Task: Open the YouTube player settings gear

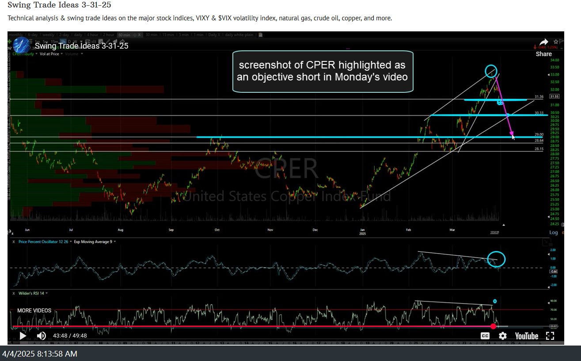Action: click(502, 336)
